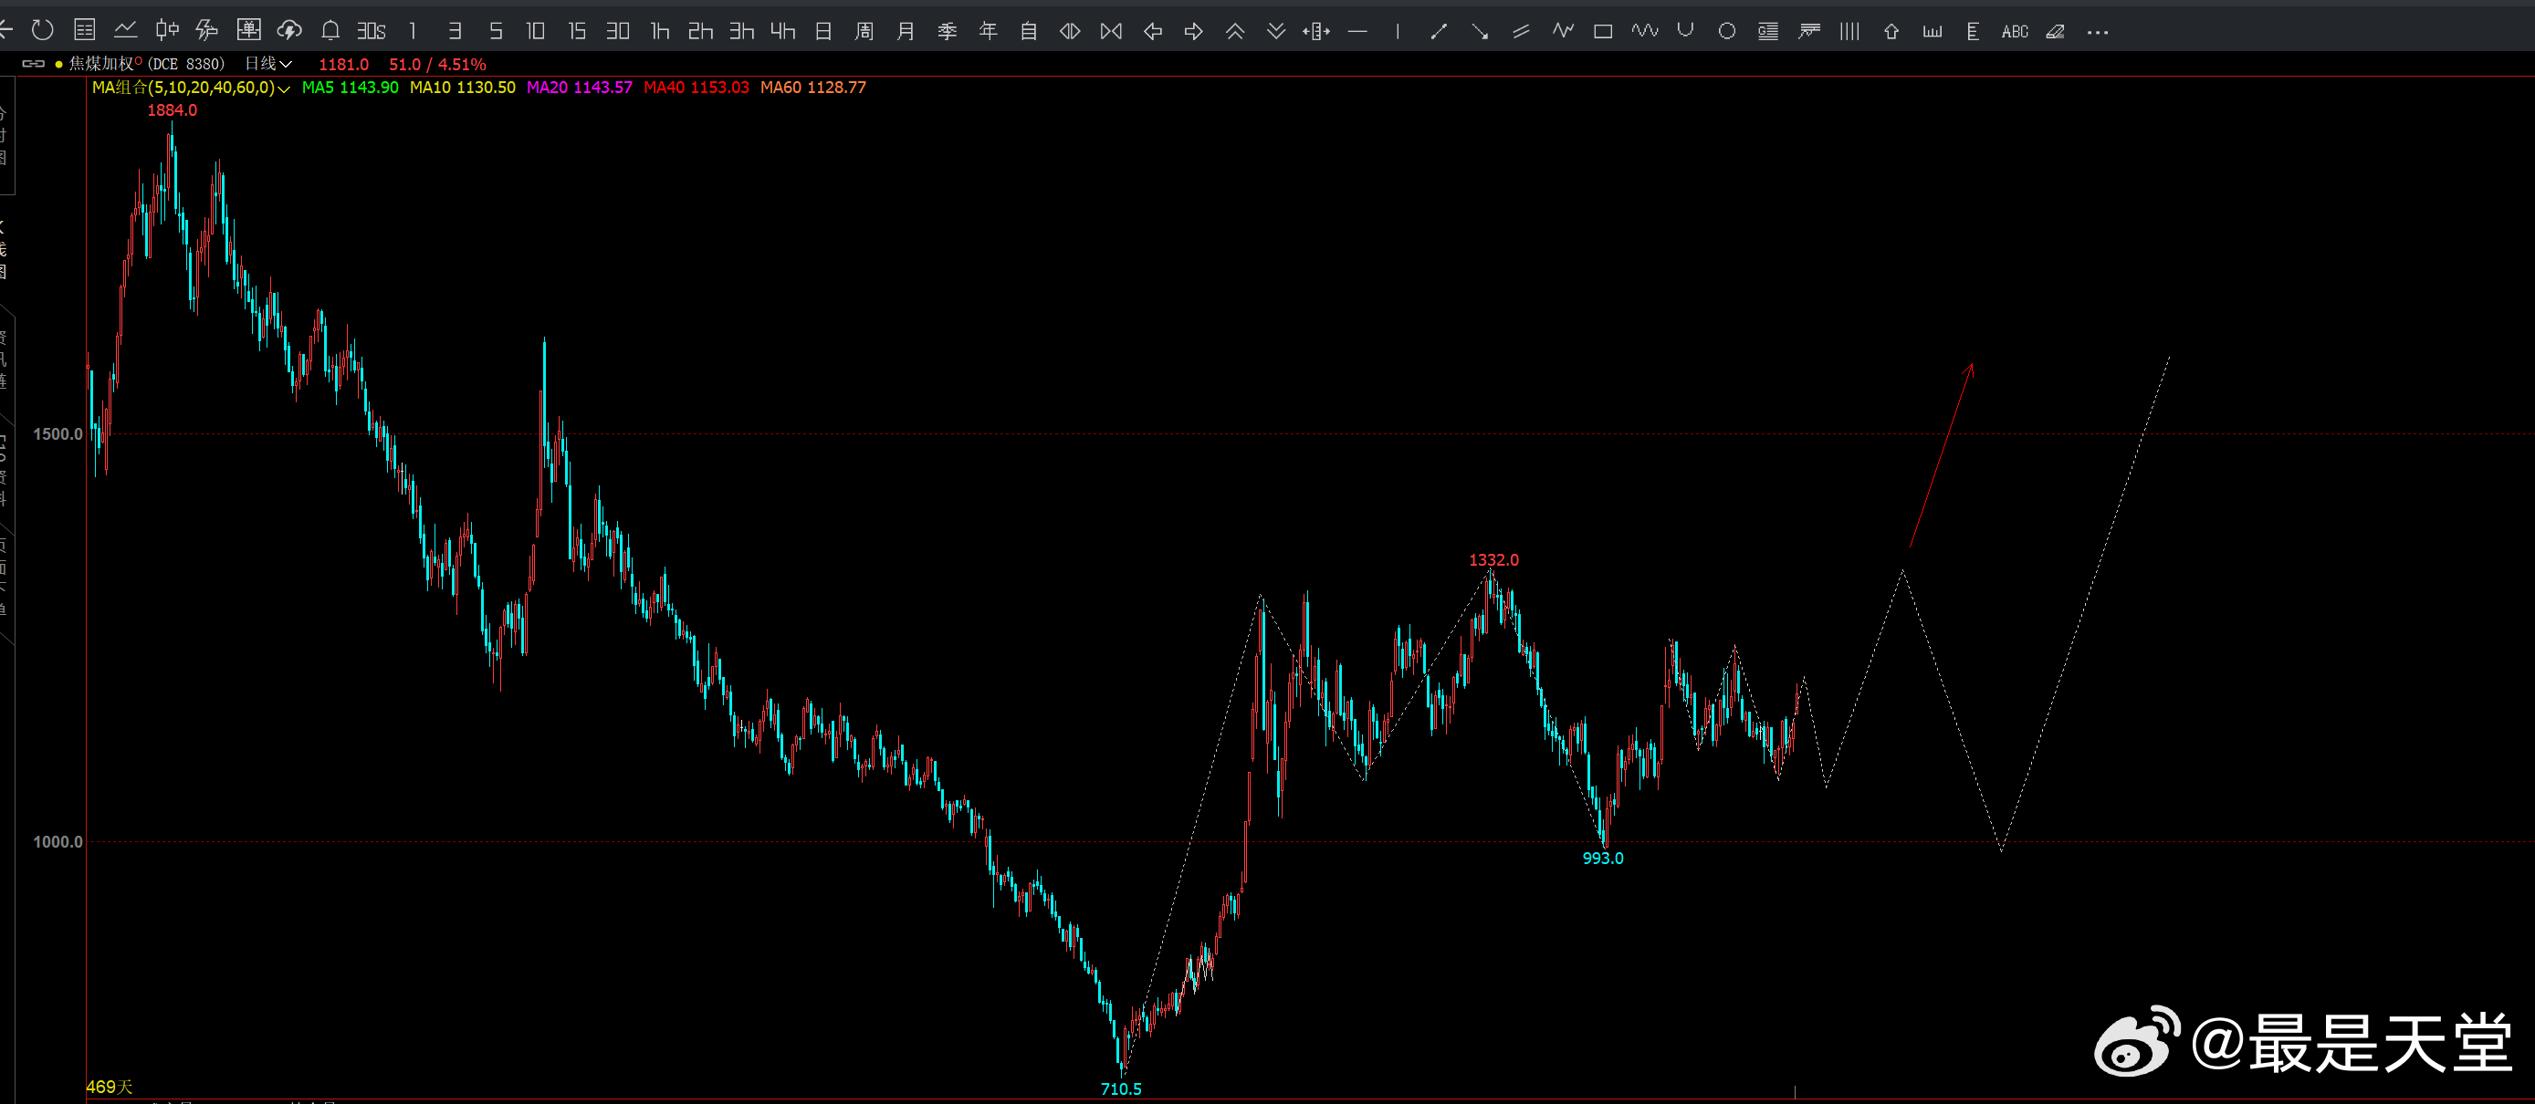Screen dimensions: 2535x1104
Task: Click the alert bell icon
Action: click(330, 32)
